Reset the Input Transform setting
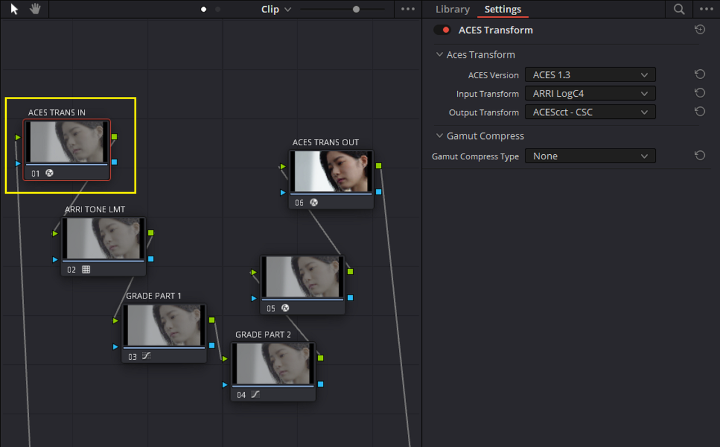 [700, 93]
